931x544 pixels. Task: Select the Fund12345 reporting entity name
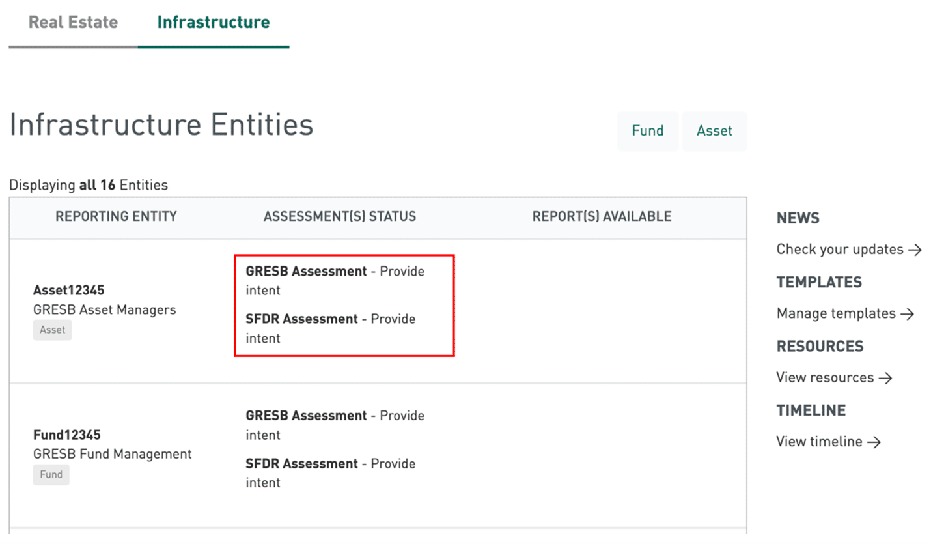coord(66,435)
